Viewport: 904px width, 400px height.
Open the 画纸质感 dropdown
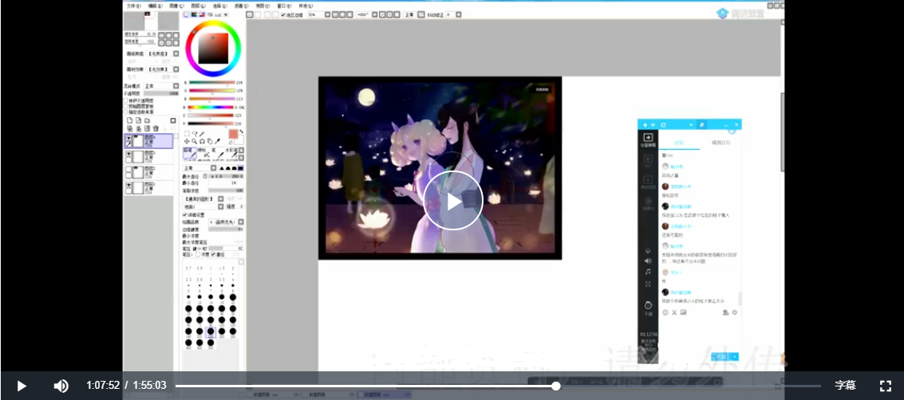point(161,53)
